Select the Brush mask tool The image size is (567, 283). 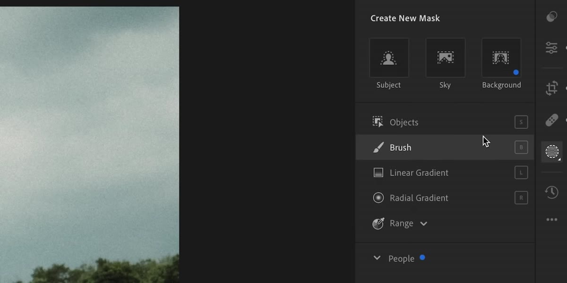tap(444, 147)
